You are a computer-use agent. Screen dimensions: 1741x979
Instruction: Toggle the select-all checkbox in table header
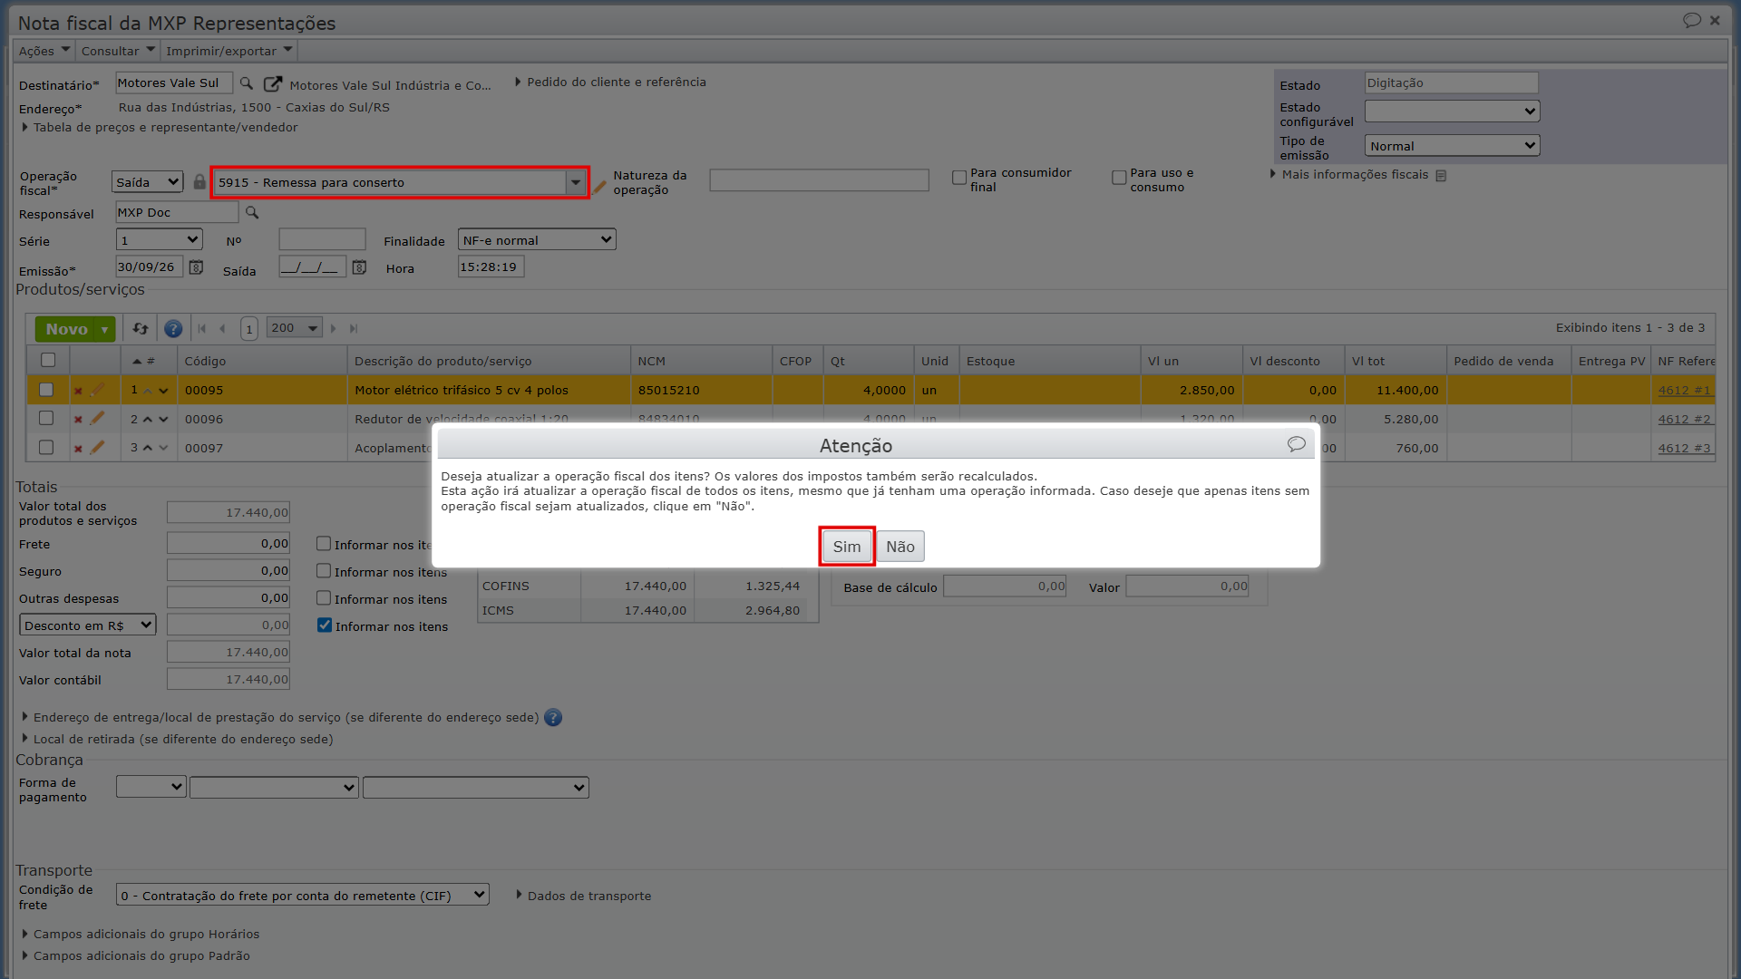(x=48, y=360)
